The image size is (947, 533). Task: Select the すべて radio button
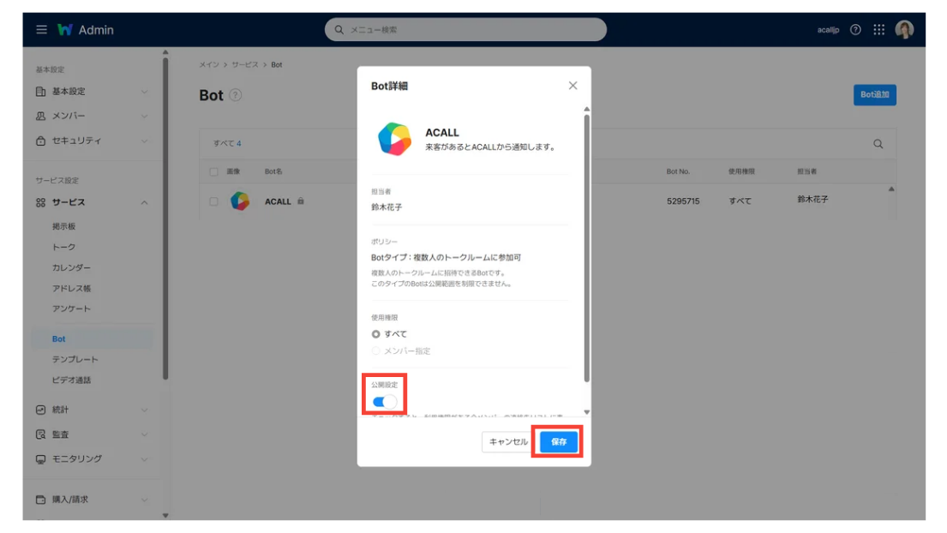376,334
